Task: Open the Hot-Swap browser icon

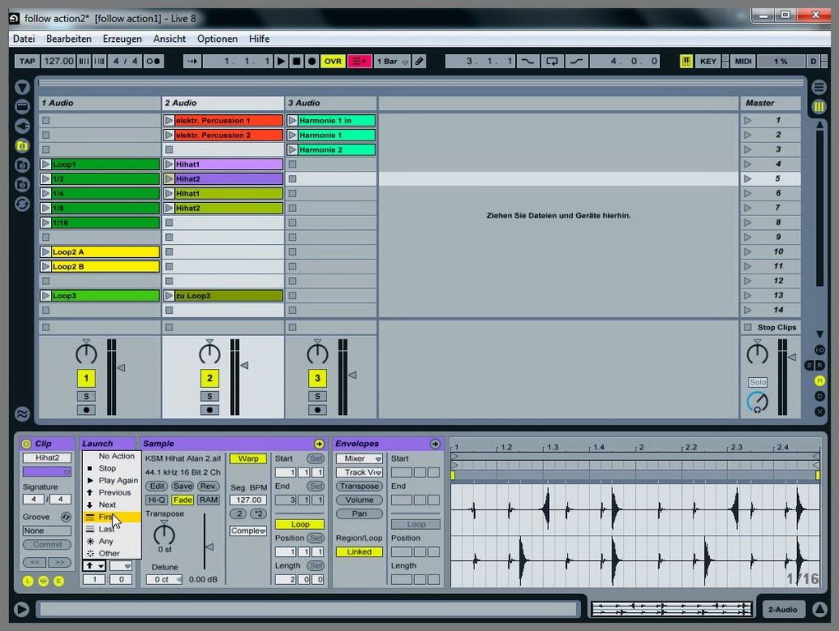Action: [22, 204]
